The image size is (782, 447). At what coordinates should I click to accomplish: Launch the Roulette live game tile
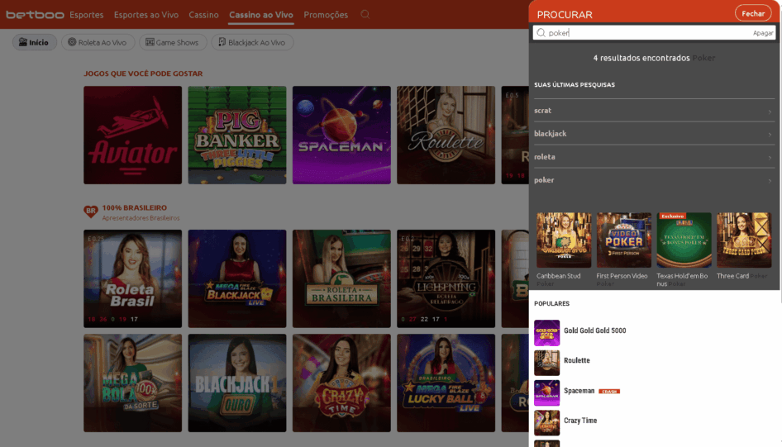[x=446, y=135]
